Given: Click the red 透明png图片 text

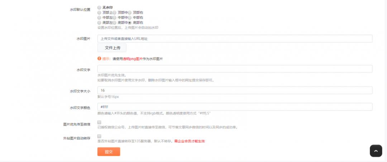Looking at the screenshot, I should [x=133, y=59].
